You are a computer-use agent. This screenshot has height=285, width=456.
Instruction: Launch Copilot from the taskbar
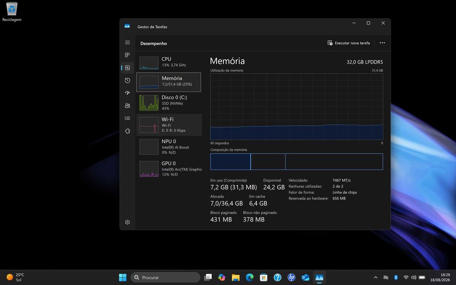[222, 277]
